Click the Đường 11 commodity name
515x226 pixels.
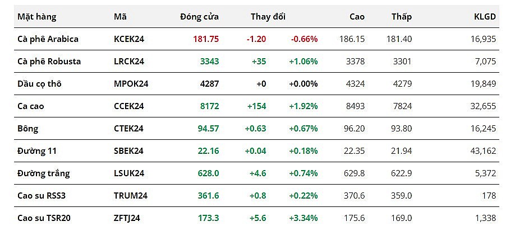[x=37, y=151]
